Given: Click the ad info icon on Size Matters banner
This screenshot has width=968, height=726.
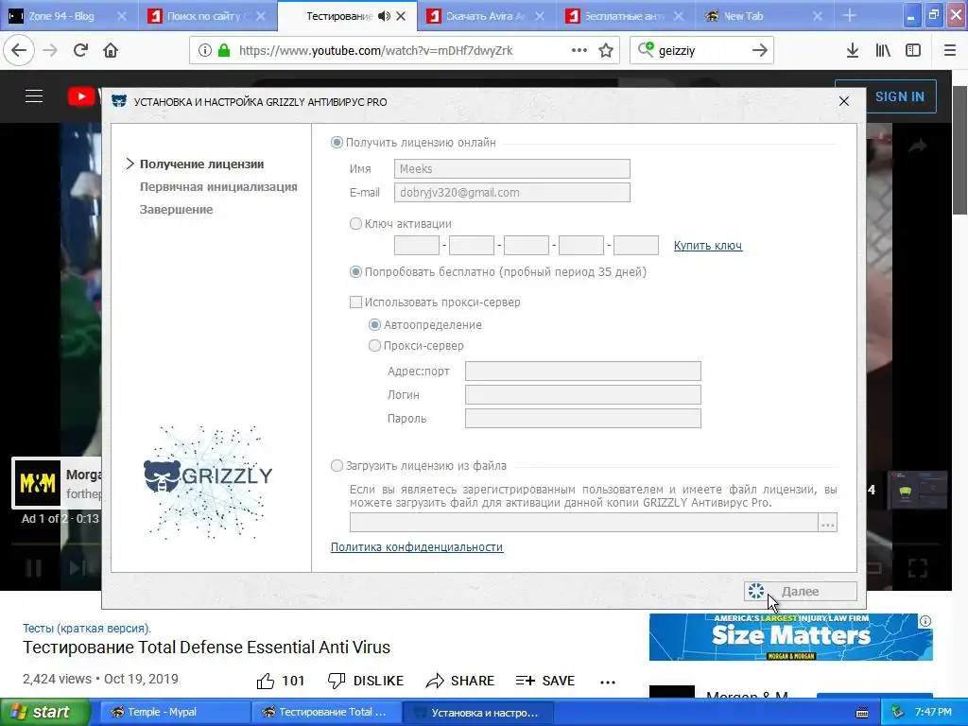Looking at the screenshot, I should [925, 621].
